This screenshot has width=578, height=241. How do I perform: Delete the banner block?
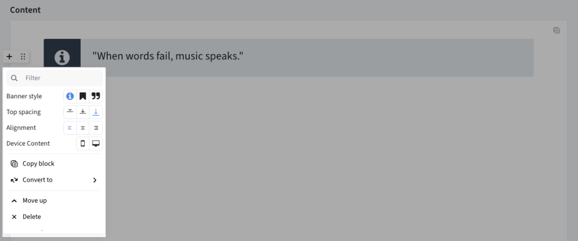[x=54, y=217]
